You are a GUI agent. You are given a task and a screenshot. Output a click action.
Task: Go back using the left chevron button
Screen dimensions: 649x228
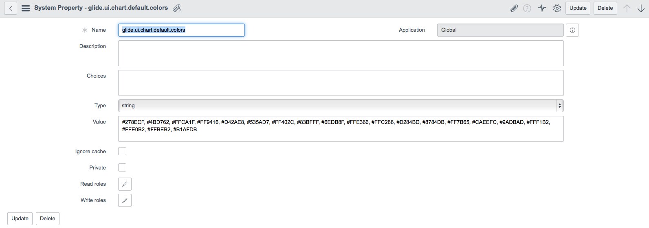pos(11,8)
